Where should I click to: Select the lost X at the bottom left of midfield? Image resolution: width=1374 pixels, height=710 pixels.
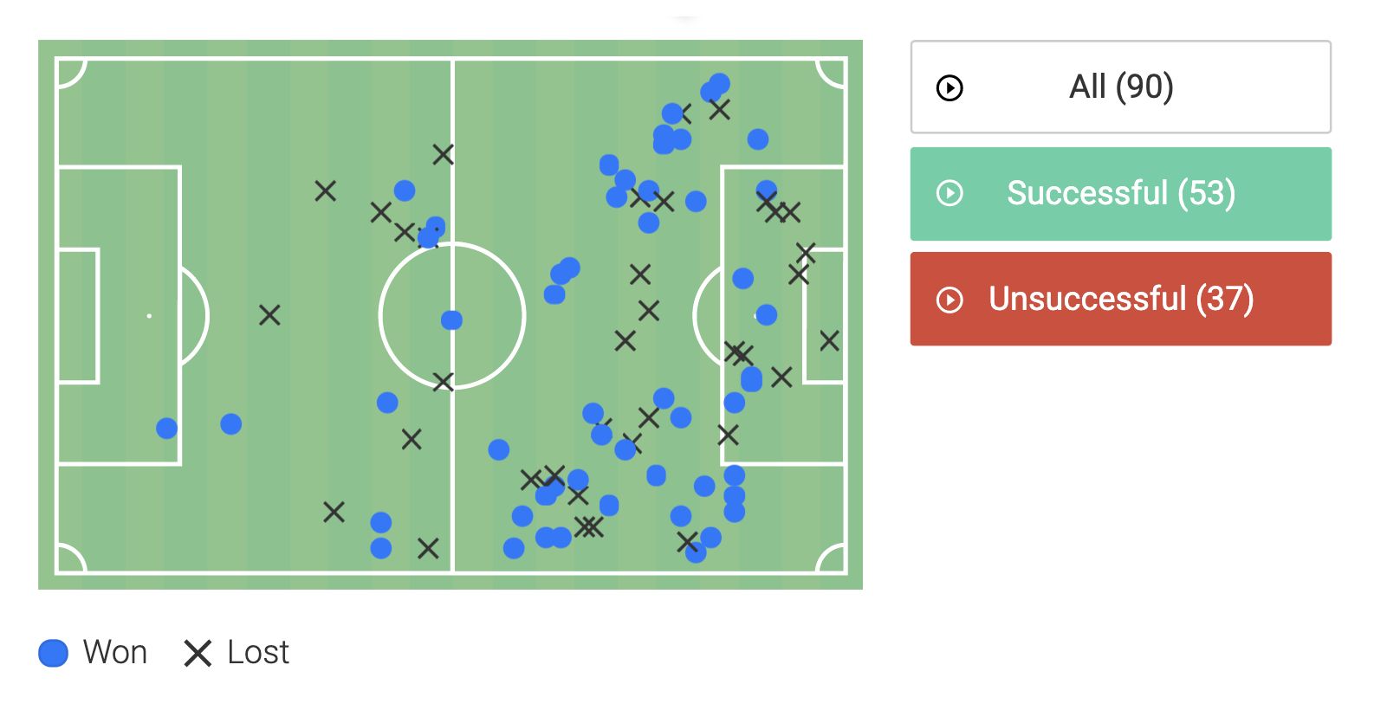coord(334,512)
